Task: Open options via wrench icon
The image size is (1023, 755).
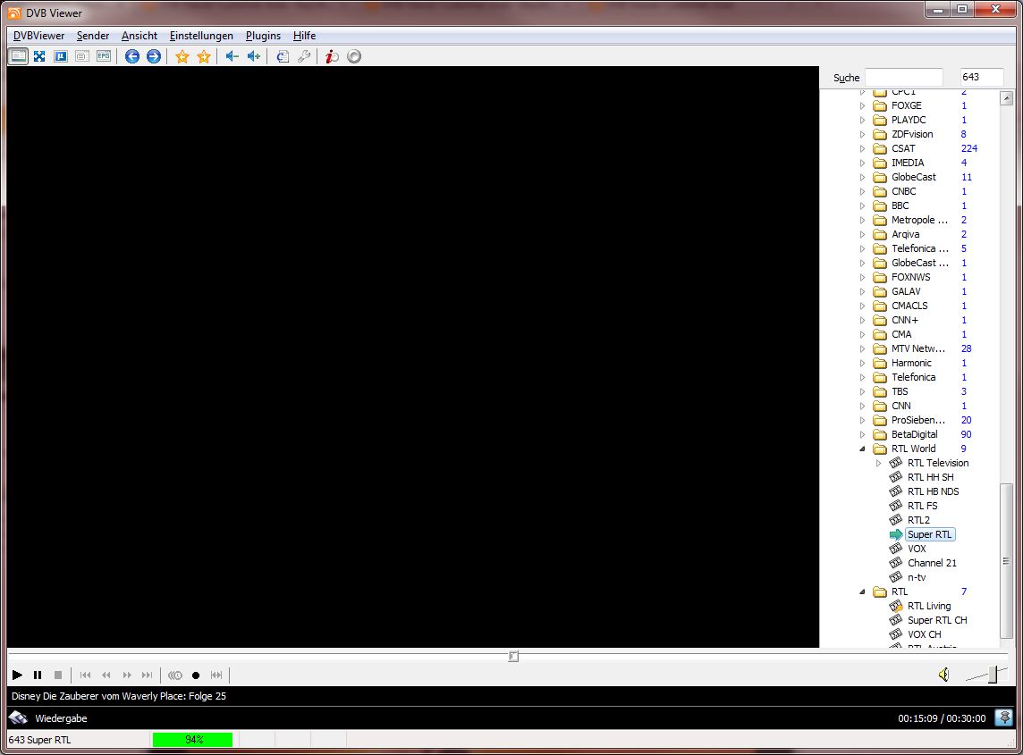Action: [304, 56]
